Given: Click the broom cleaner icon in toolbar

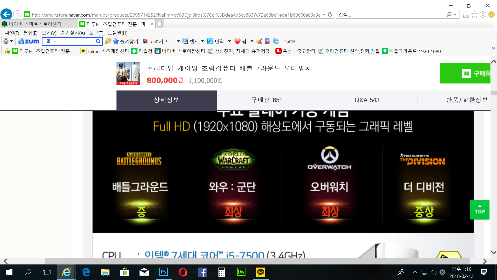Looking at the screenshot, I should coord(259,41).
